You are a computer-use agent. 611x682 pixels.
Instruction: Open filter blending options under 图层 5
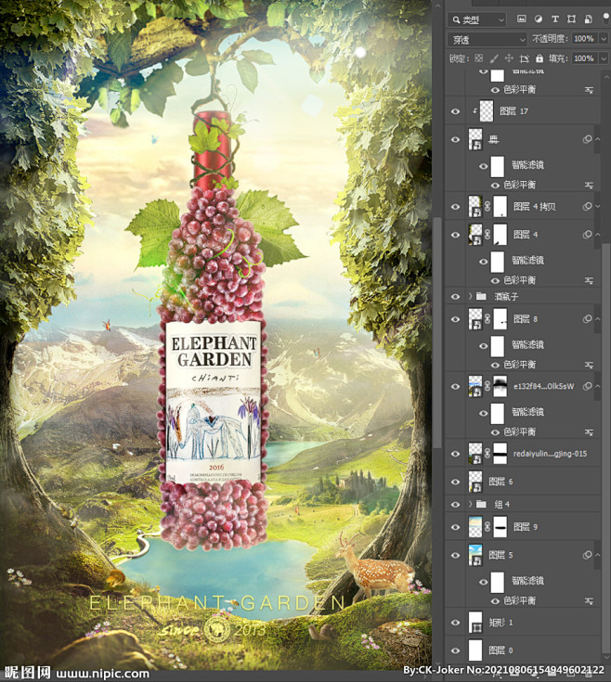click(x=589, y=601)
